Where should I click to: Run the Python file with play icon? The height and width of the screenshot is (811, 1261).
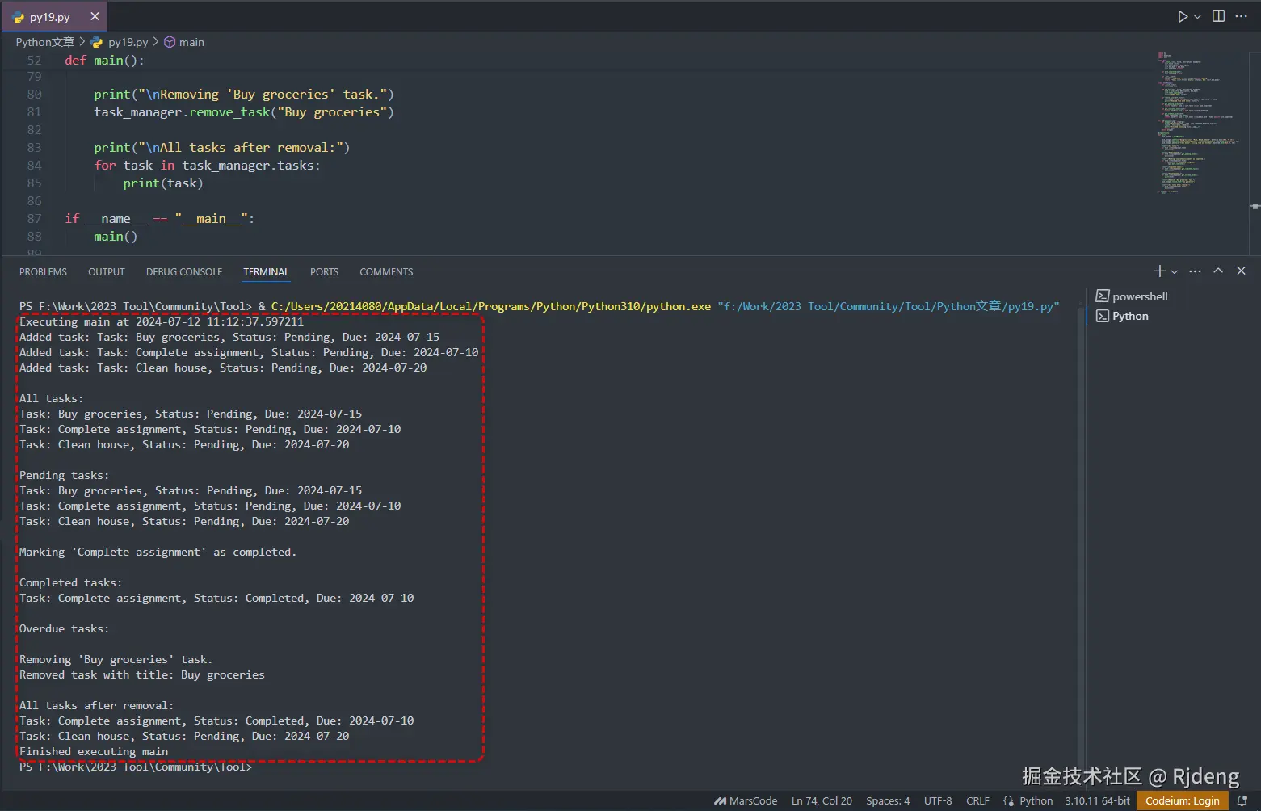1183,16
